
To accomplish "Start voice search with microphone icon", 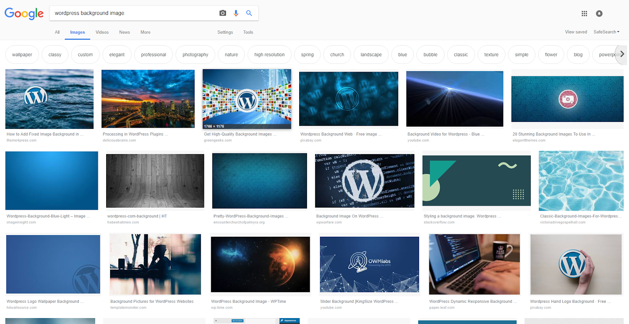I will 236,13.
